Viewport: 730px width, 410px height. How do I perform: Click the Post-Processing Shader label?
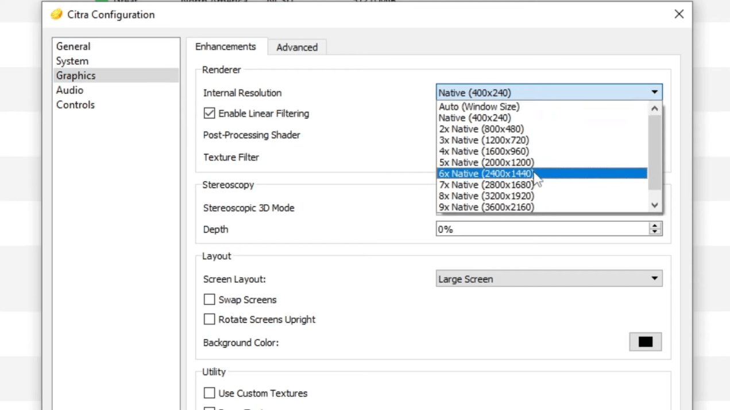point(252,135)
